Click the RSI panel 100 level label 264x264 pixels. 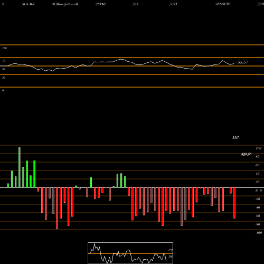pyautogui.click(x=4, y=48)
